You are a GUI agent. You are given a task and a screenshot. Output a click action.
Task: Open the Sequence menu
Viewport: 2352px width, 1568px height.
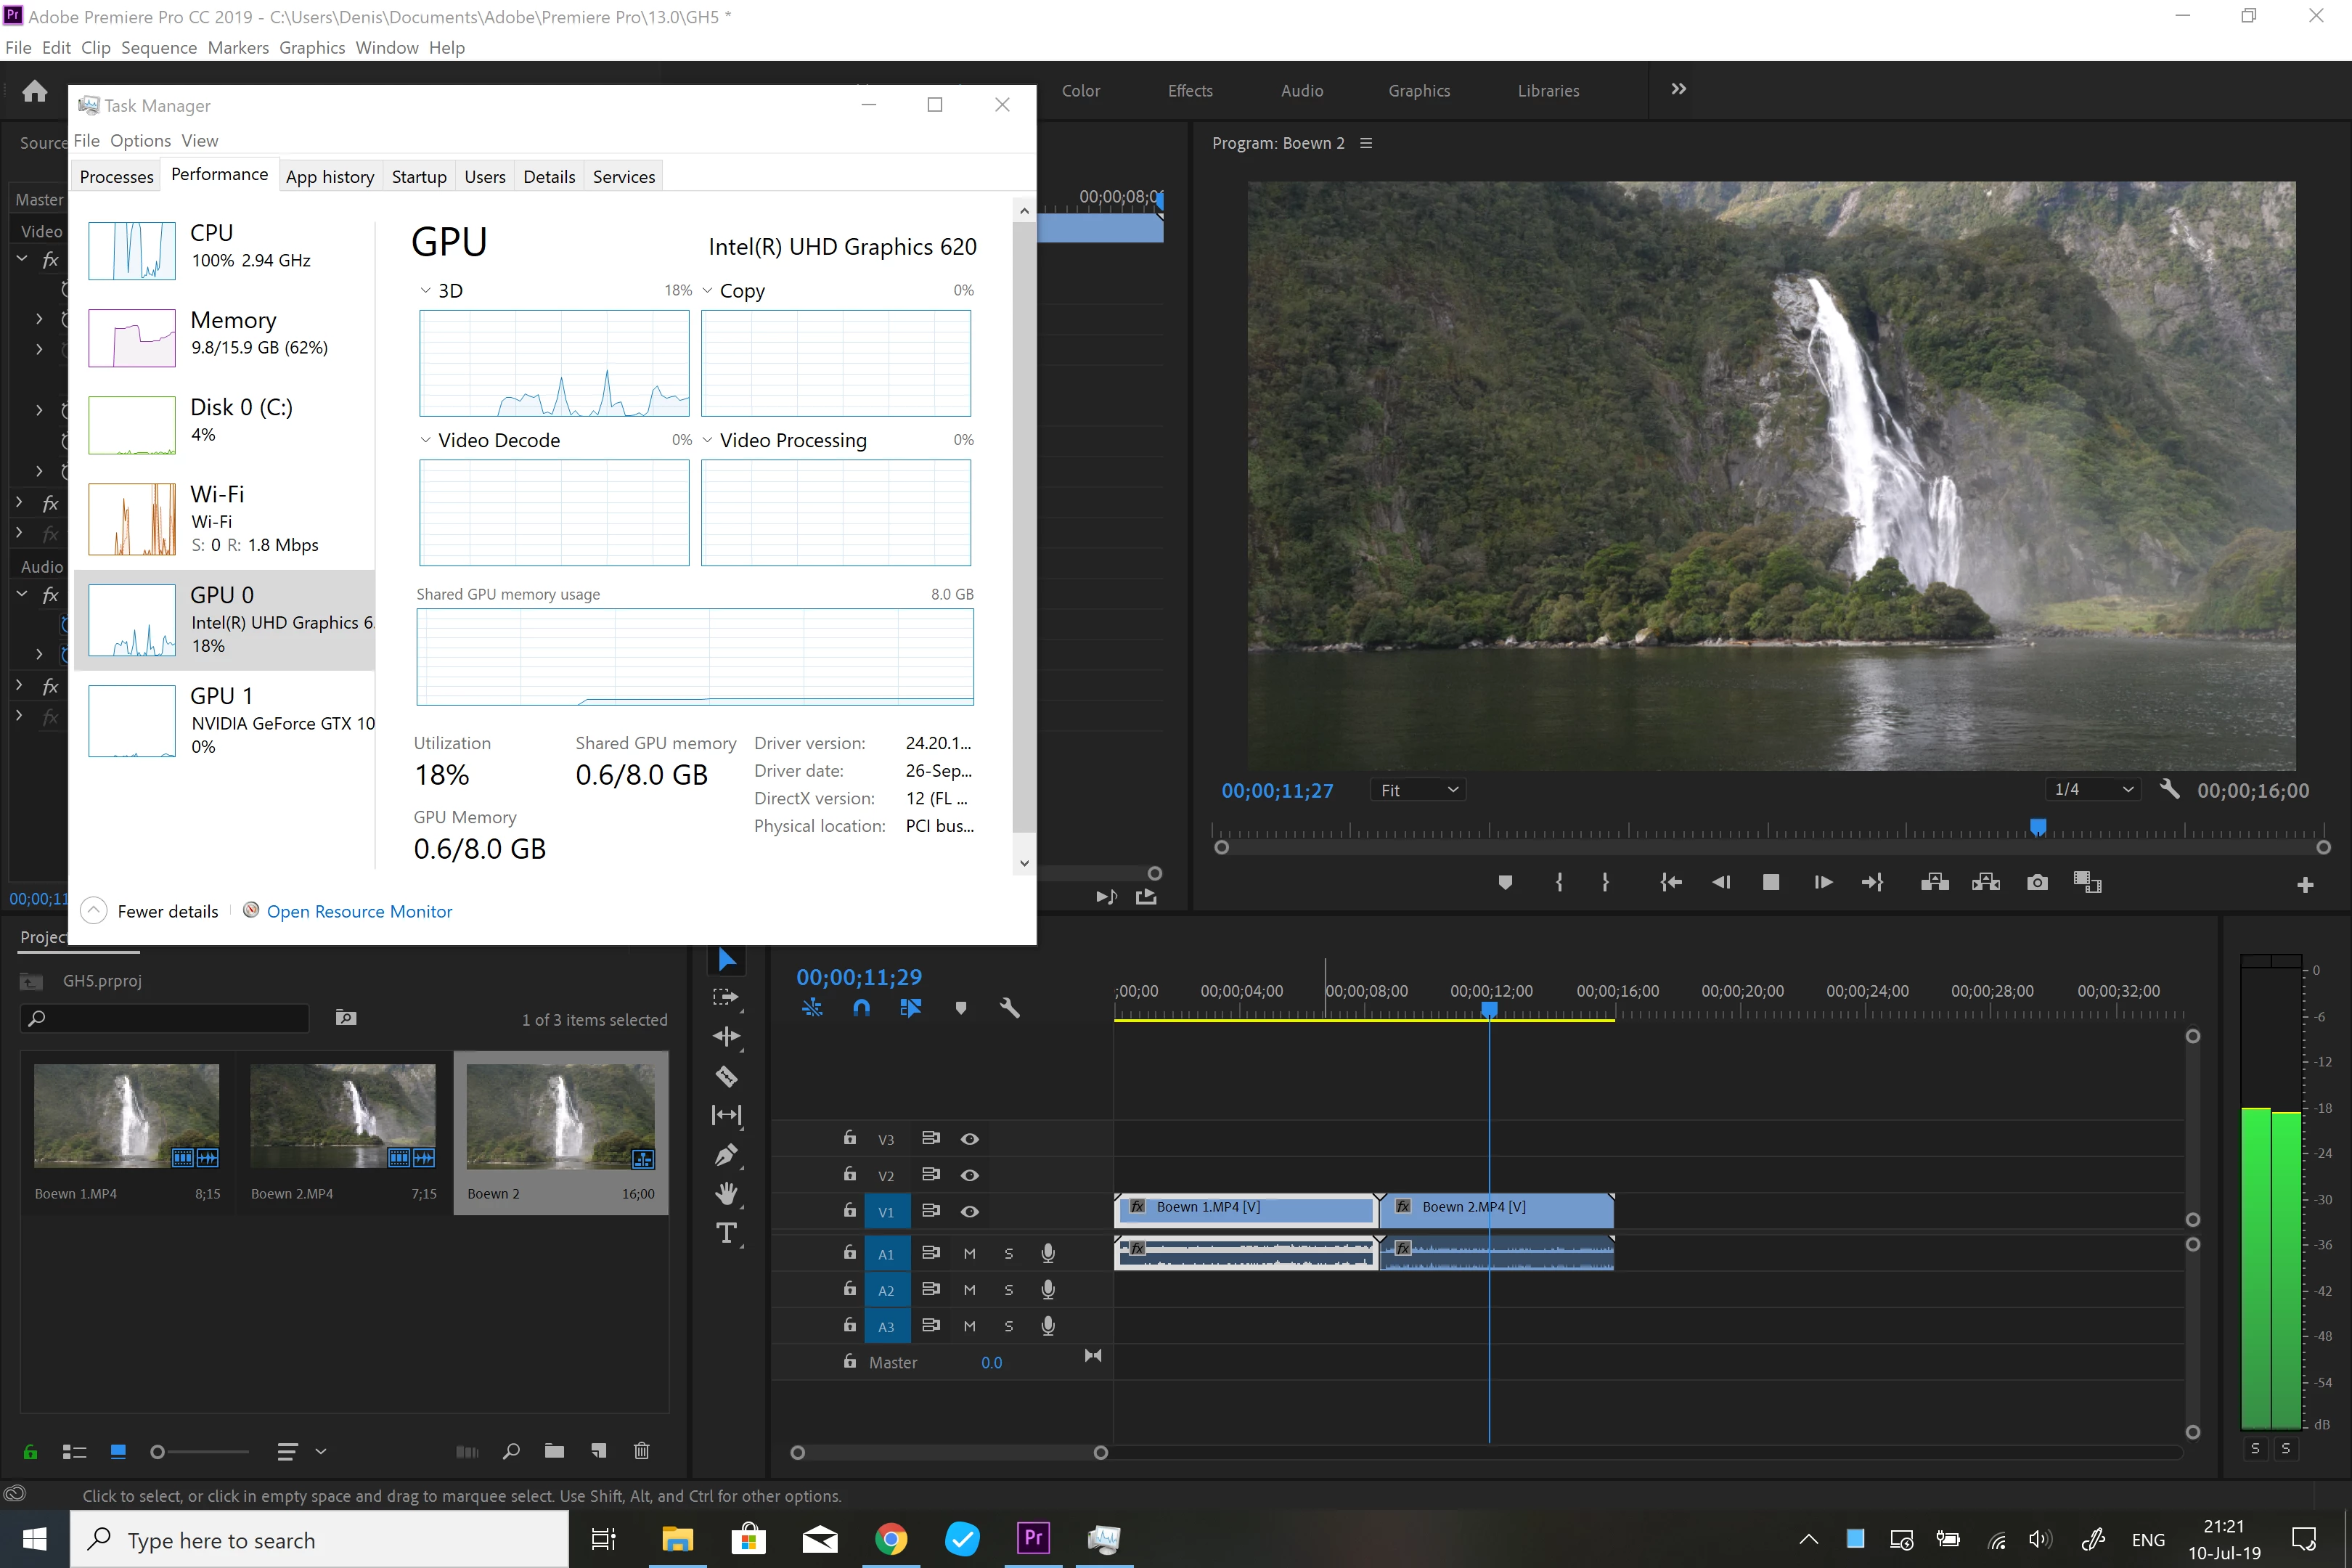[158, 47]
